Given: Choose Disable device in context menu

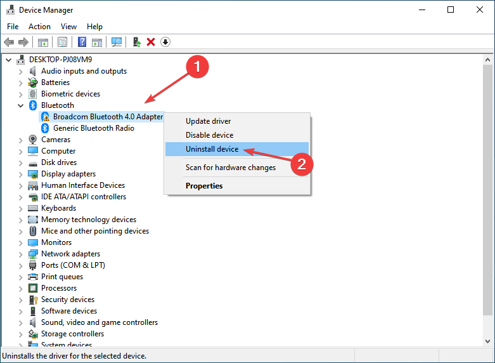Looking at the screenshot, I should click(x=237, y=135).
